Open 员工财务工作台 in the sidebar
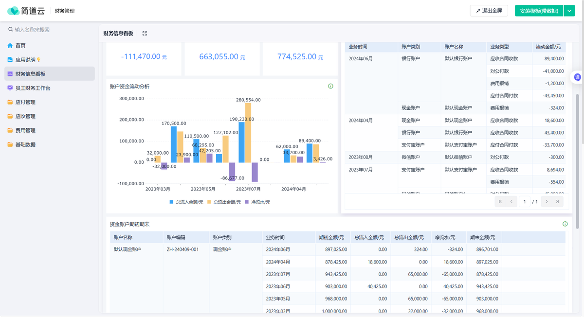Screen dimensions: 584x317 (x=33, y=88)
